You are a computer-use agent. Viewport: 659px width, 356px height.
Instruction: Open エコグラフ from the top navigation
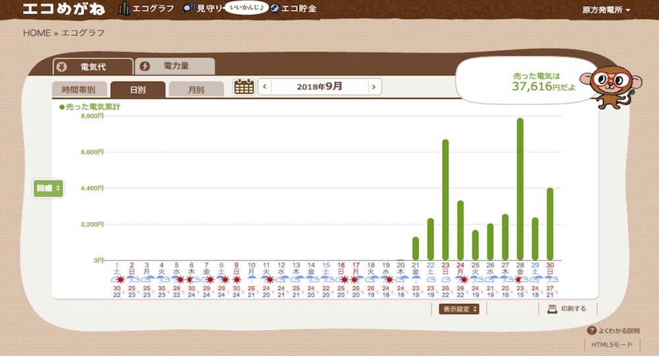[142, 10]
